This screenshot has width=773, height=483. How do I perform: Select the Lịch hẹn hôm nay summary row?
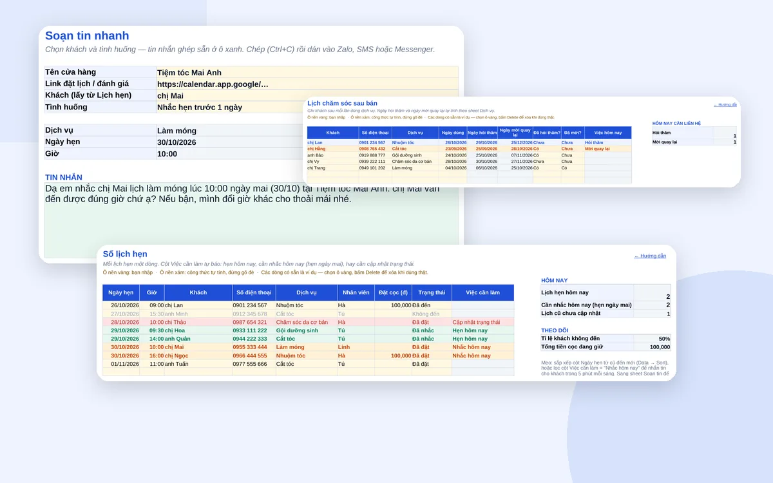pyautogui.click(x=606, y=293)
